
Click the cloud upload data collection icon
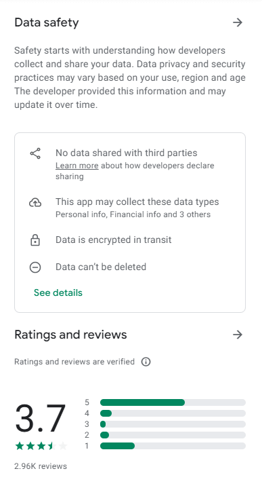click(x=35, y=203)
